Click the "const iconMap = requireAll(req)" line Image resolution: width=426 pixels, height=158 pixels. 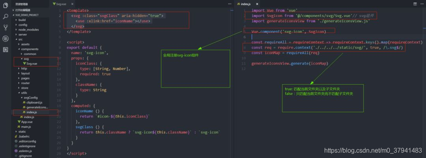[x=285, y=53]
